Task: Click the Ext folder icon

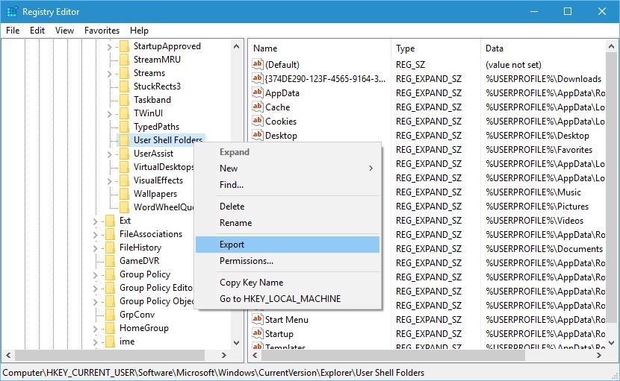Action: click(111, 221)
